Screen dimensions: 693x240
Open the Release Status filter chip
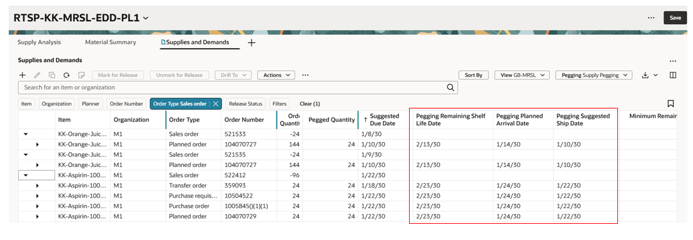(245, 104)
